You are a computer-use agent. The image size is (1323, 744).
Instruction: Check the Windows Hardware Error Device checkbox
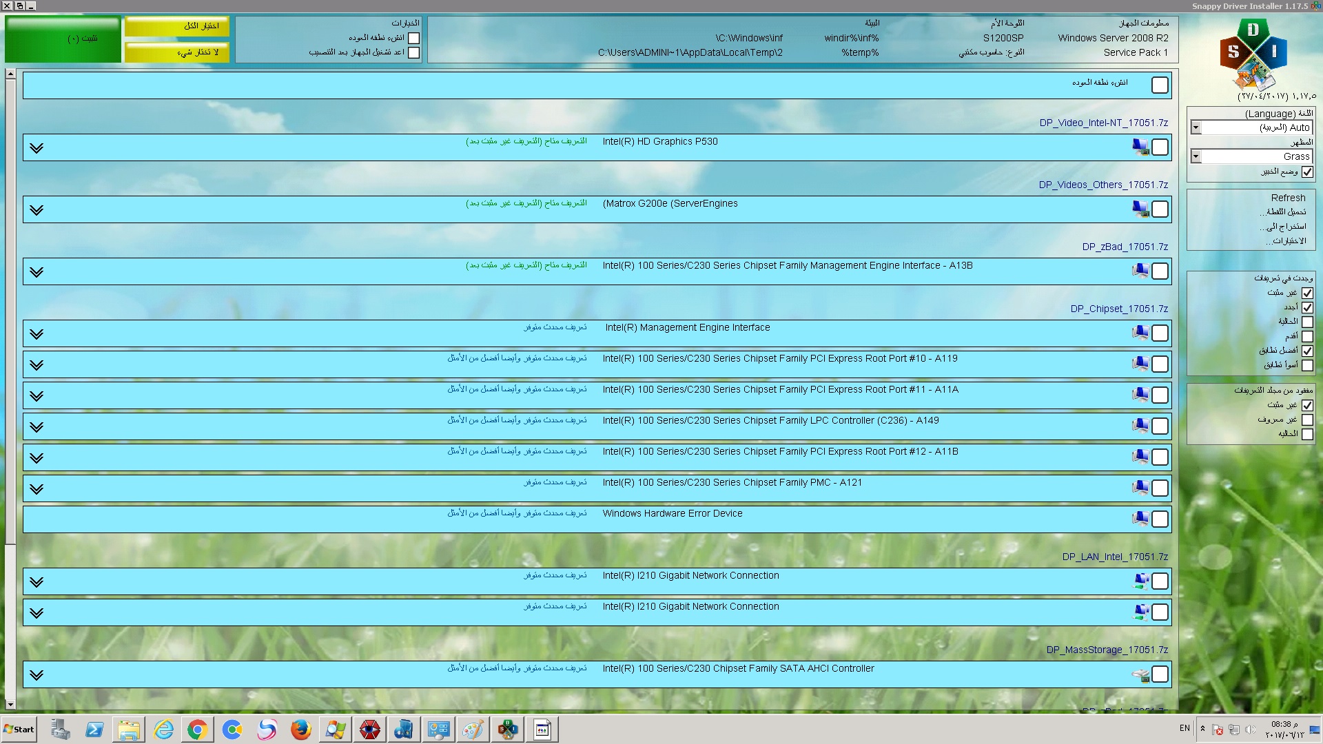[1160, 519]
